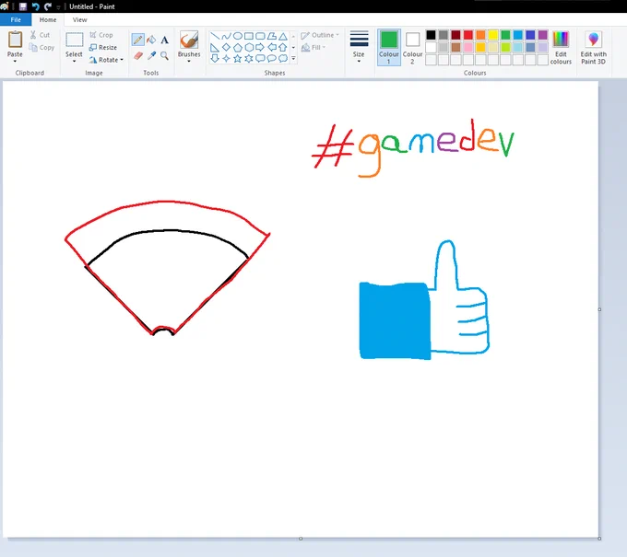Choose the Five-point star shape
The width and height of the screenshot is (627, 557).
click(238, 59)
